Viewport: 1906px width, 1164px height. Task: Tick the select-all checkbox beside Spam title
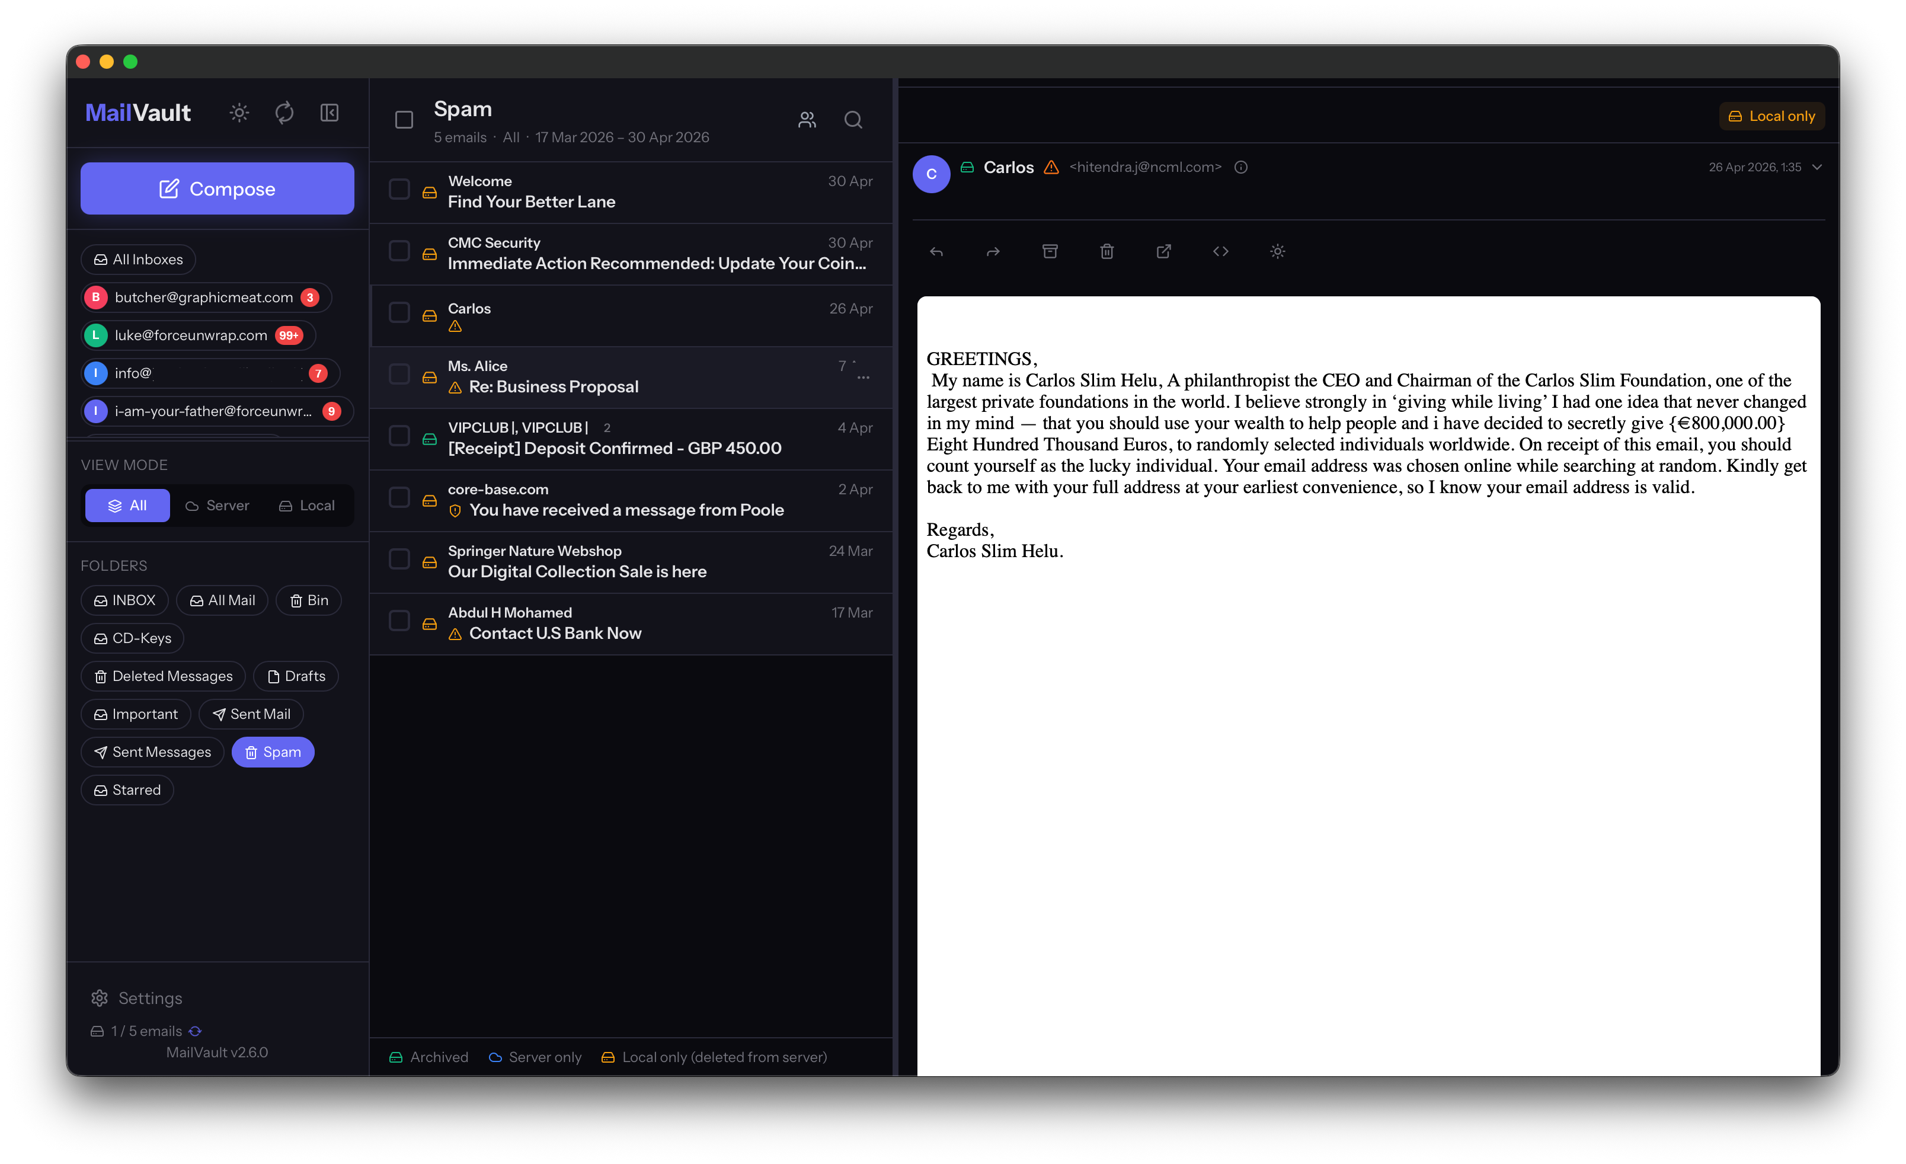tap(404, 120)
